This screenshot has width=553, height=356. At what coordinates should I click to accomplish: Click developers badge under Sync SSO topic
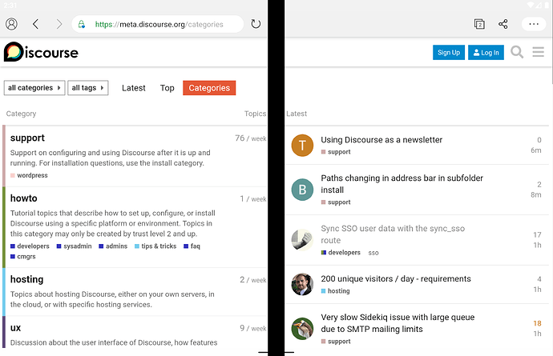click(x=341, y=253)
